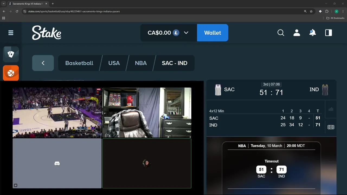Click the IND second quarter score 34
The width and height of the screenshot is (347, 195).
point(292,125)
